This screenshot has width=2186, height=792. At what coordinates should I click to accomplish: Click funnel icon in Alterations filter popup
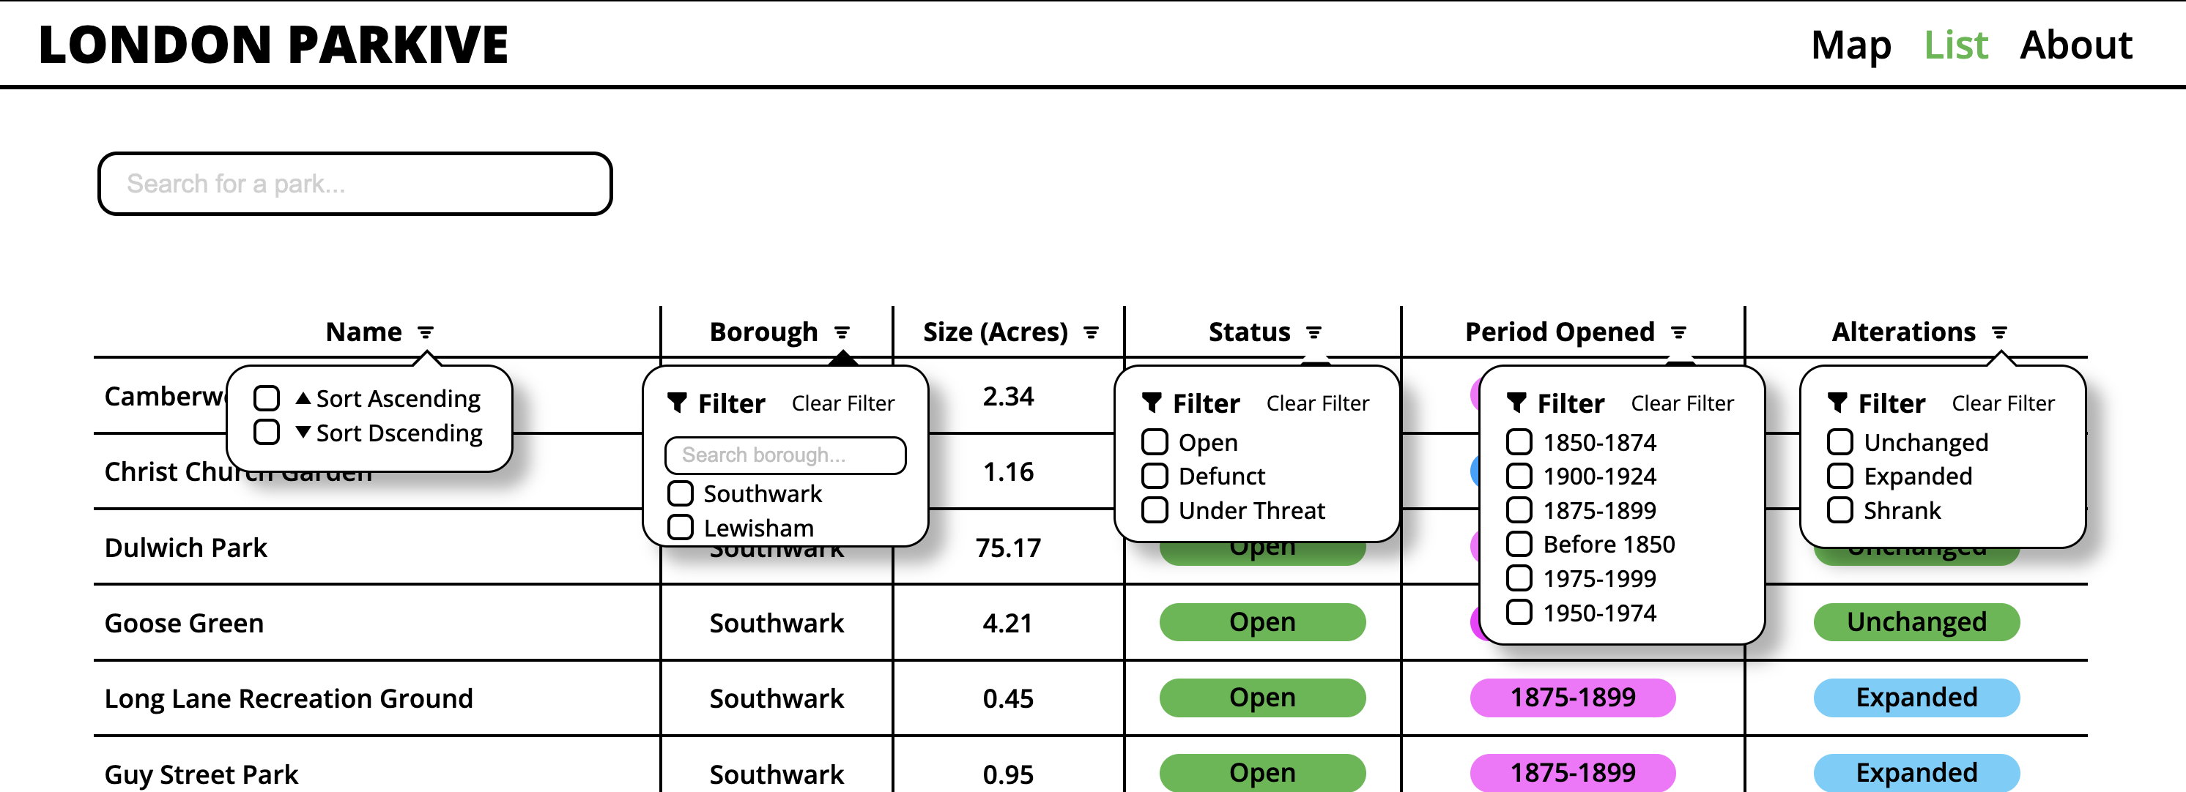click(x=1837, y=403)
